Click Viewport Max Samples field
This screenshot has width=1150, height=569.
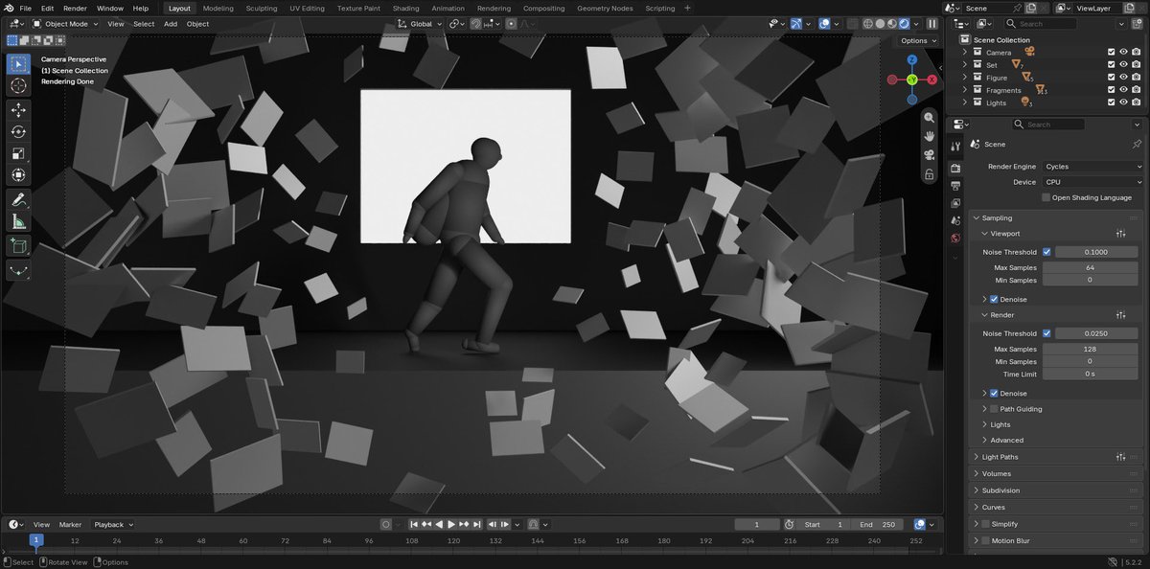click(1090, 268)
